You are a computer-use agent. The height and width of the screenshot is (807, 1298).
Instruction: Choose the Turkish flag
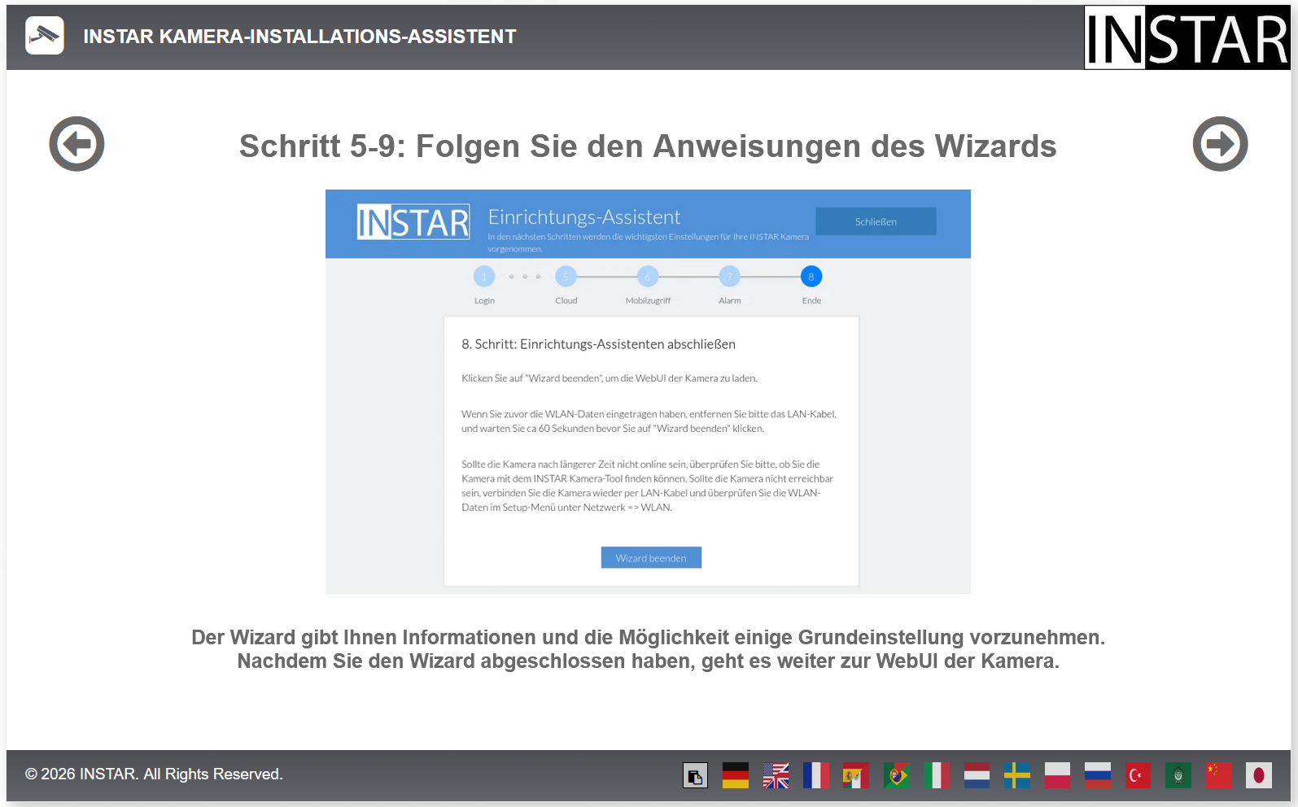click(x=1138, y=775)
